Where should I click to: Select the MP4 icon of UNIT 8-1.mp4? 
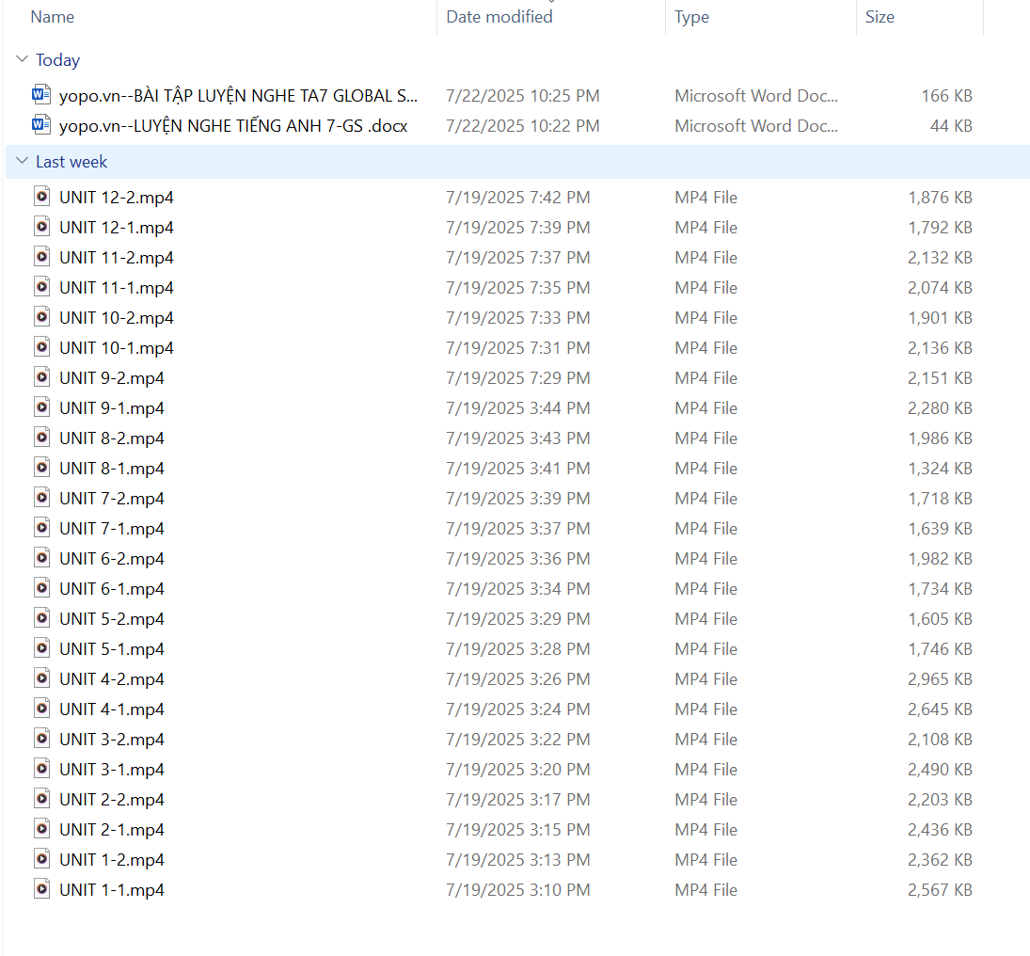coord(41,468)
